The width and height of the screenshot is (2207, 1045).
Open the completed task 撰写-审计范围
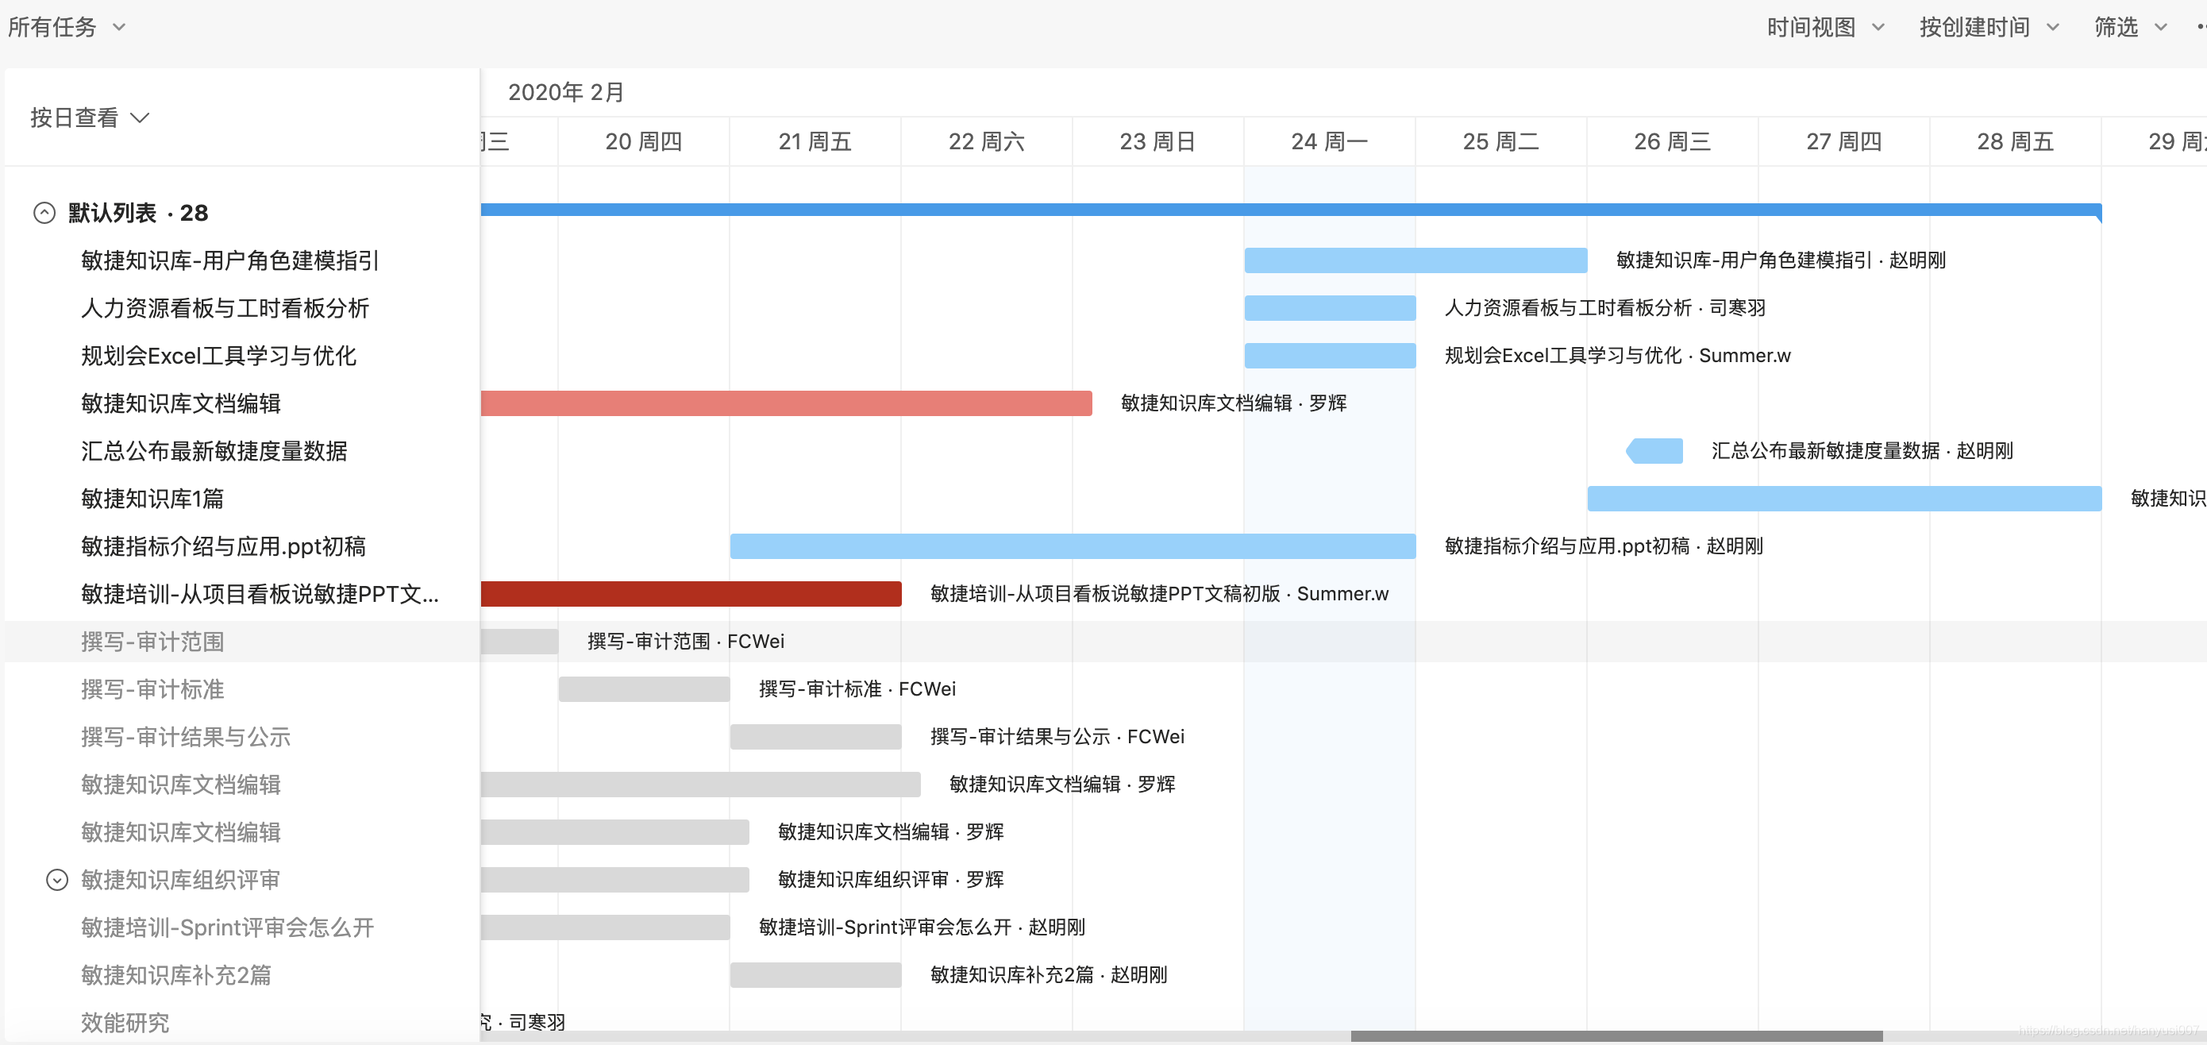tap(152, 642)
